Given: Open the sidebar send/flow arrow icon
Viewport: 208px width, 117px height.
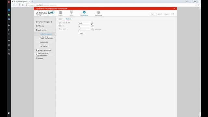Looking at the screenshot, I should coord(9,30).
